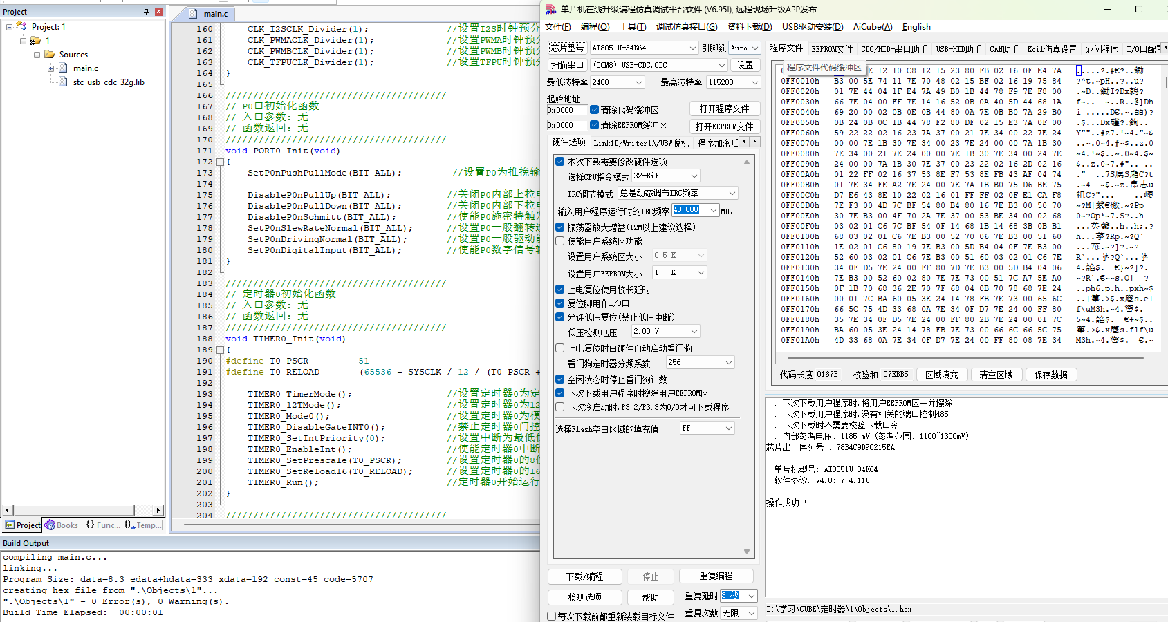
Task: Toggle 清除代码缓冲区 checkbox
Action: [x=594, y=109]
